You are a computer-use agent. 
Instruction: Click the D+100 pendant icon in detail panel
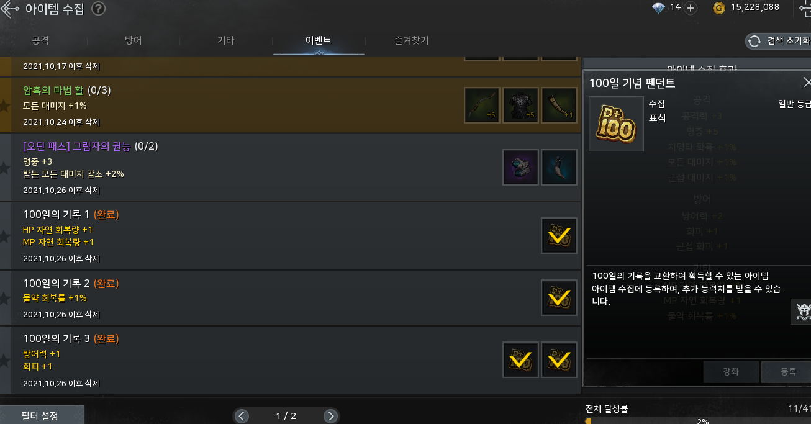[x=616, y=124]
